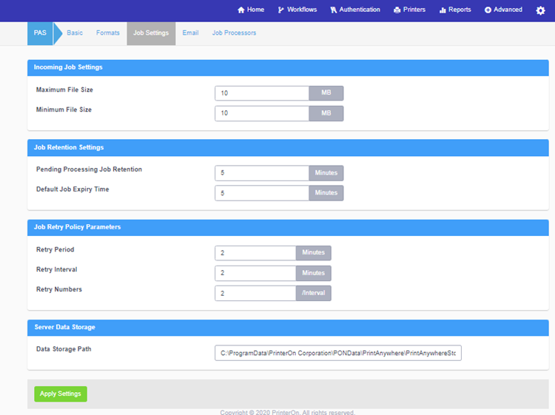Open the Workflows menu

pyautogui.click(x=297, y=10)
